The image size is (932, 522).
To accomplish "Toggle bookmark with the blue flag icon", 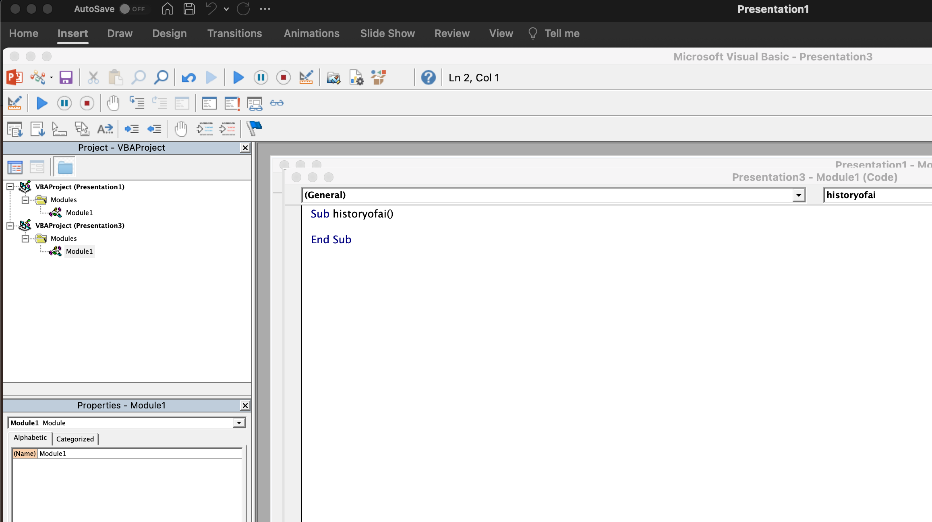I will pyautogui.click(x=254, y=129).
